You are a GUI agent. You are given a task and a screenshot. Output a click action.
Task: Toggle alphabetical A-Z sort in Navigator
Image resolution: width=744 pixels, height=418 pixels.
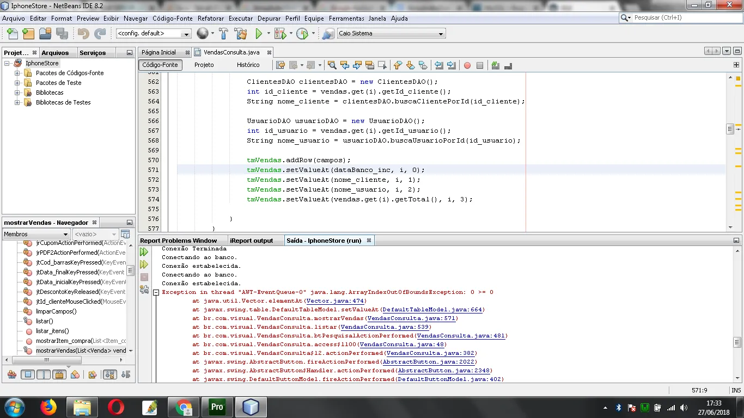(x=109, y=374)
